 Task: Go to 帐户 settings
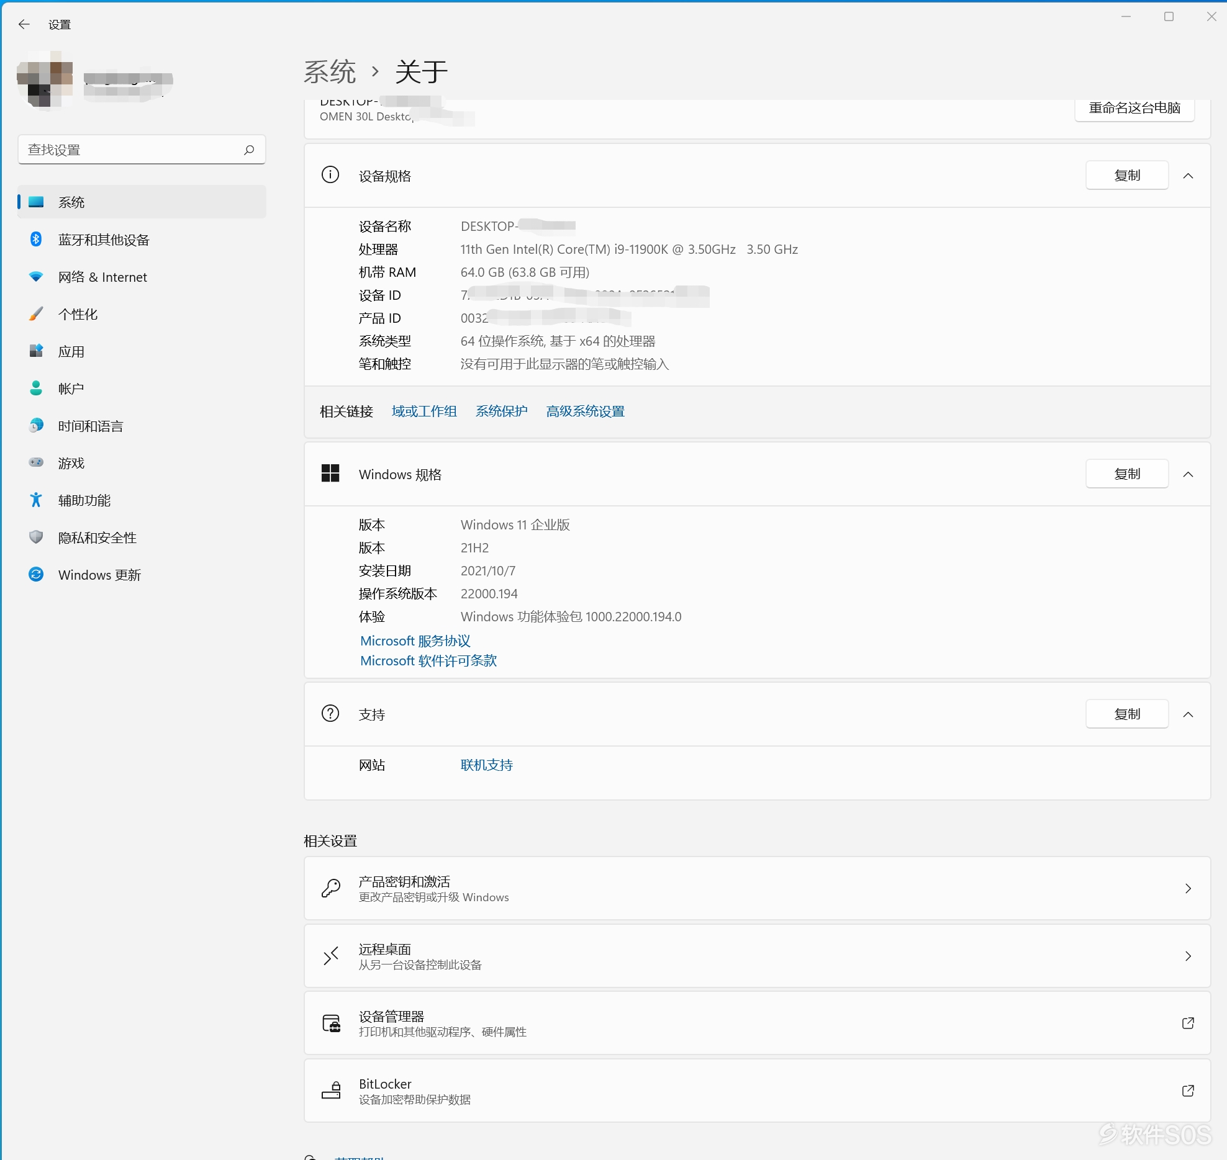pyautogui.click(x=142, y=388)
